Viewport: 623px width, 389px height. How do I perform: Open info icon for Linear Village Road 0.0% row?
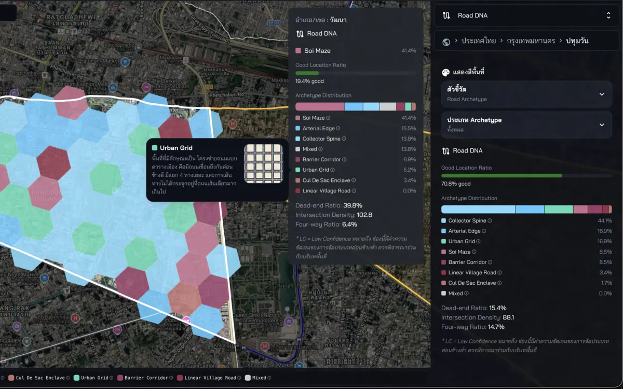[354, 191]
